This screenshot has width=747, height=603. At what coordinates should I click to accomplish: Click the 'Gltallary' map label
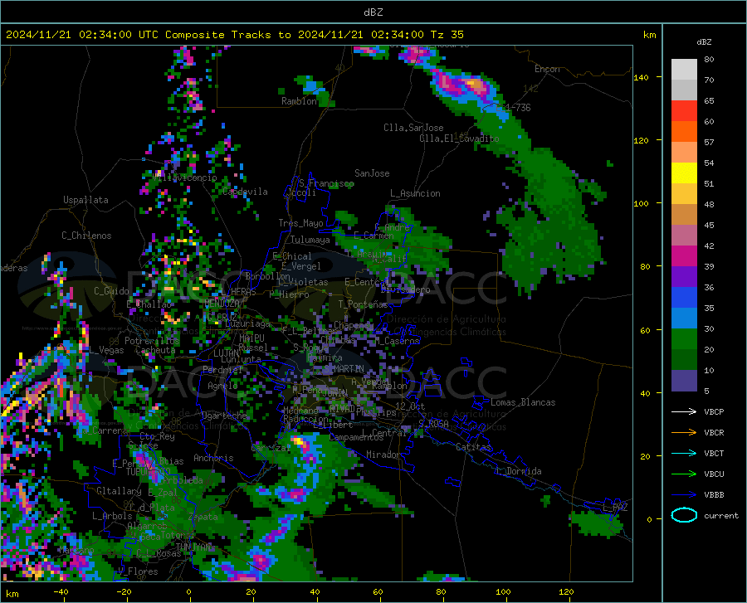[119, 491]
